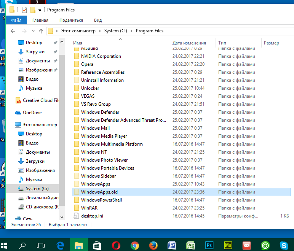This screenshot has height=251, width=294.
Task: Sort by the Размер column header
Action: (272, 43)
